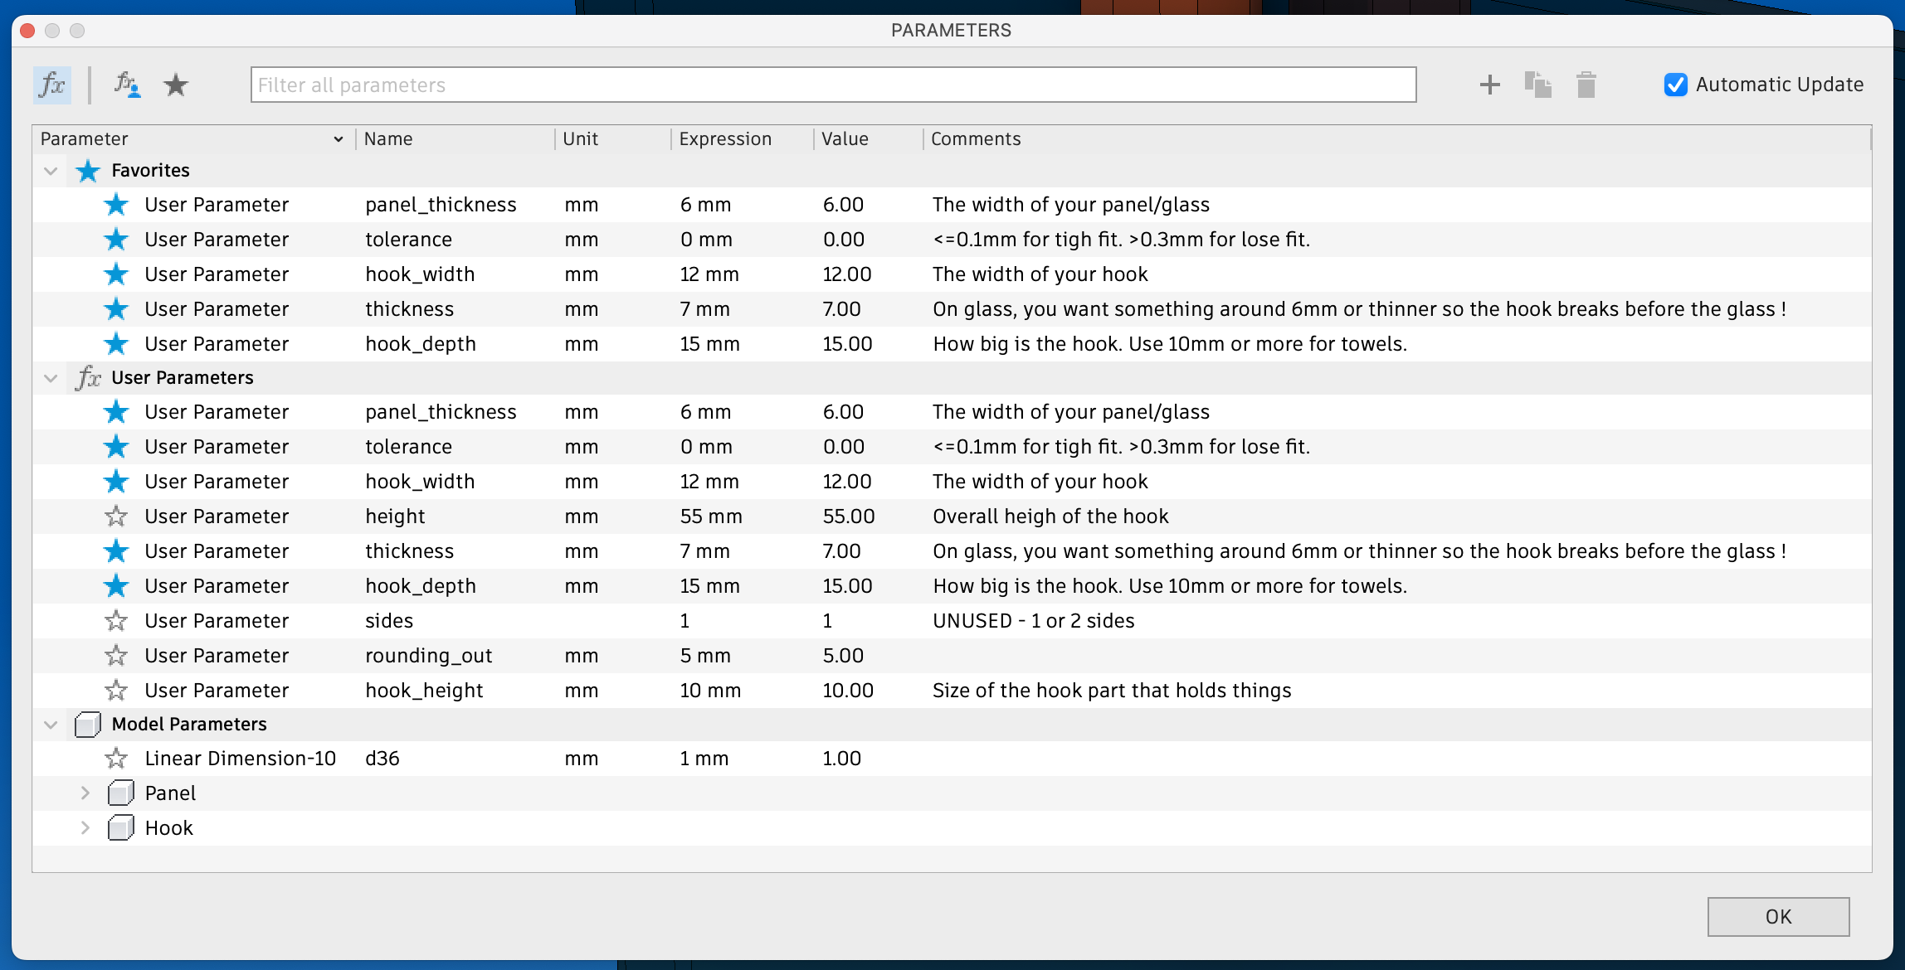
Task: Add a new parameter with plus icon
Action: (1490, 85)
